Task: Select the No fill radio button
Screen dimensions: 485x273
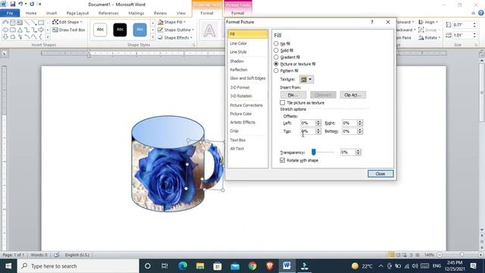Action: [x=276, y=44]
